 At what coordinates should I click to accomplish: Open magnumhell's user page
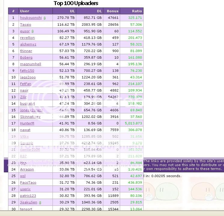click(x=30, y=64)
